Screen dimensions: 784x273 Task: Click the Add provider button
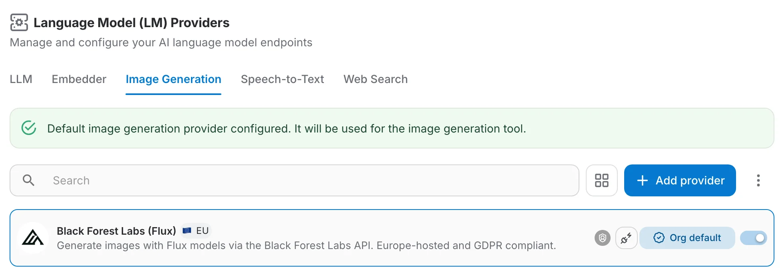pos(680,180)
